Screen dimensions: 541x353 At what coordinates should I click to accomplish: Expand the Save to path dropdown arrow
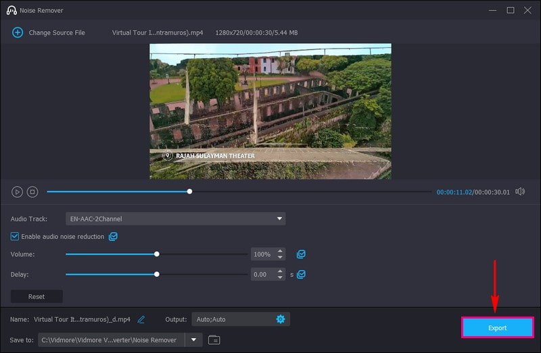coord(193,340)
